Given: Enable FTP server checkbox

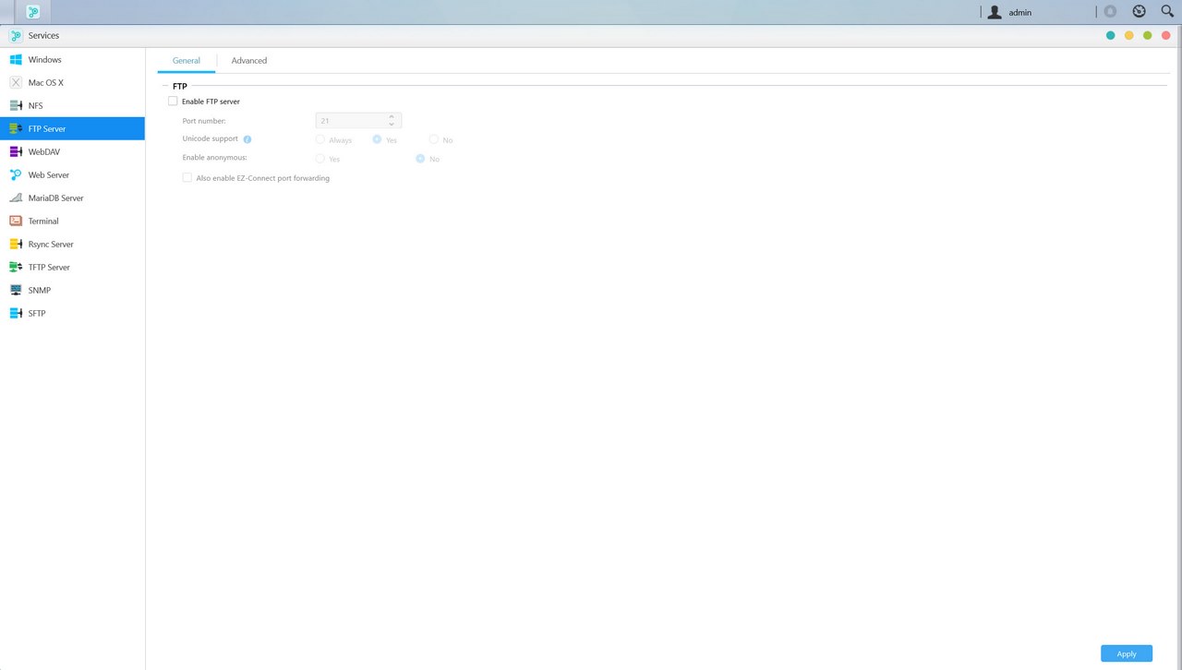Looking at the screenshot, I should pyautogui.click(x=173, y=101).
